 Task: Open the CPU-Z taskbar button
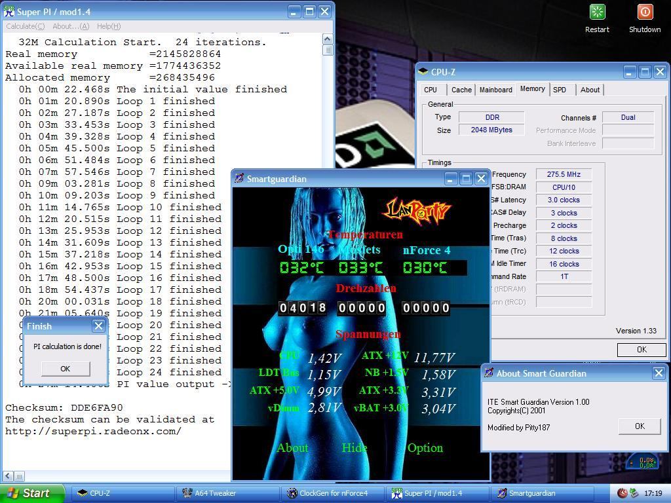pyautogui.click(x=123, y=493)
